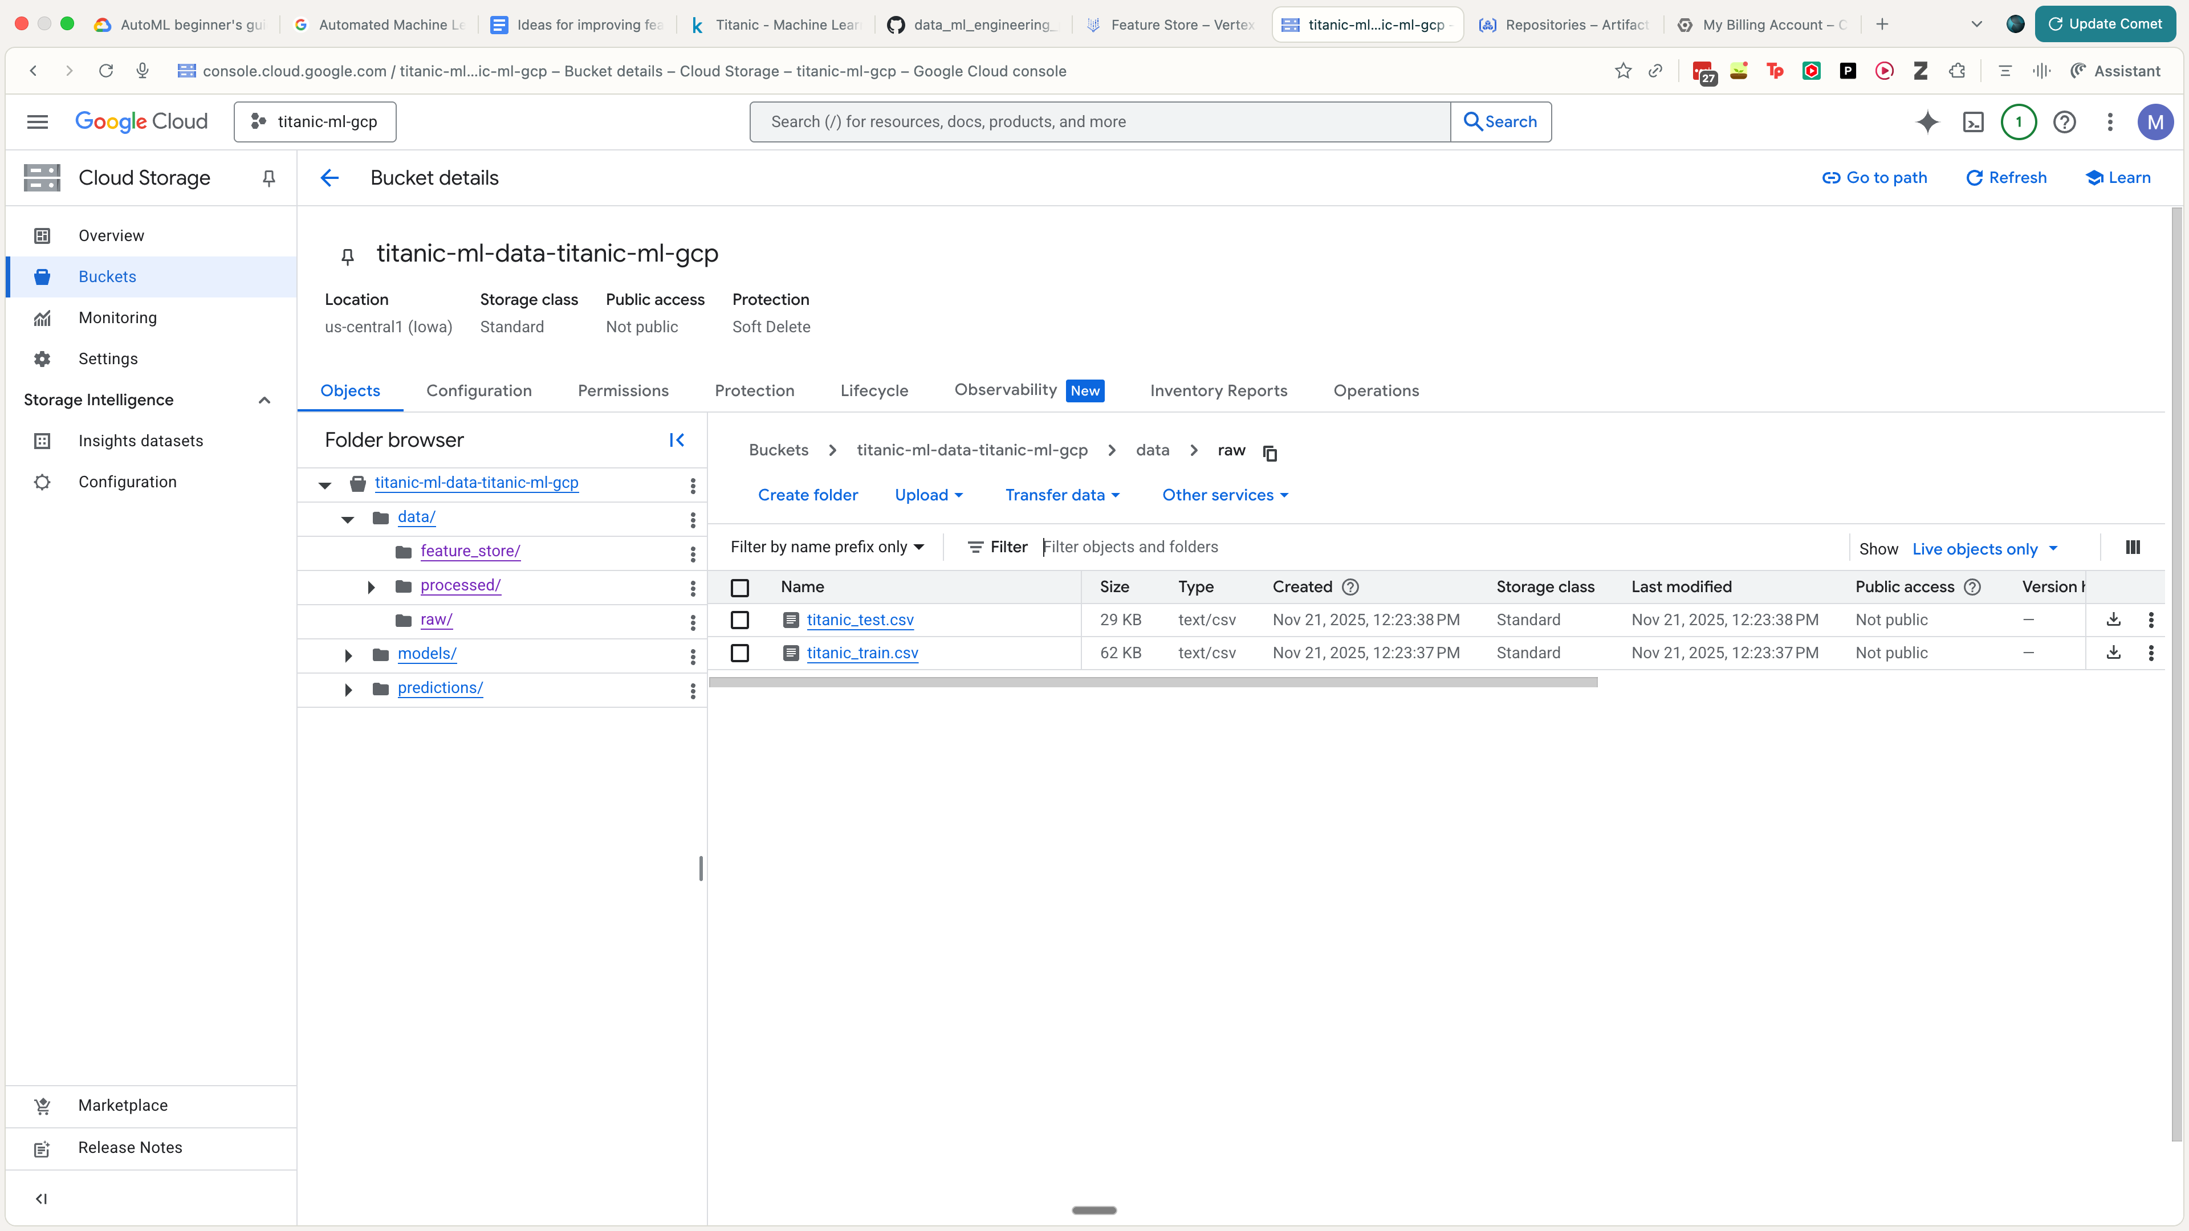Click the Create folder button
This screenshot has width=2189, height=1231.
[807, 495]
